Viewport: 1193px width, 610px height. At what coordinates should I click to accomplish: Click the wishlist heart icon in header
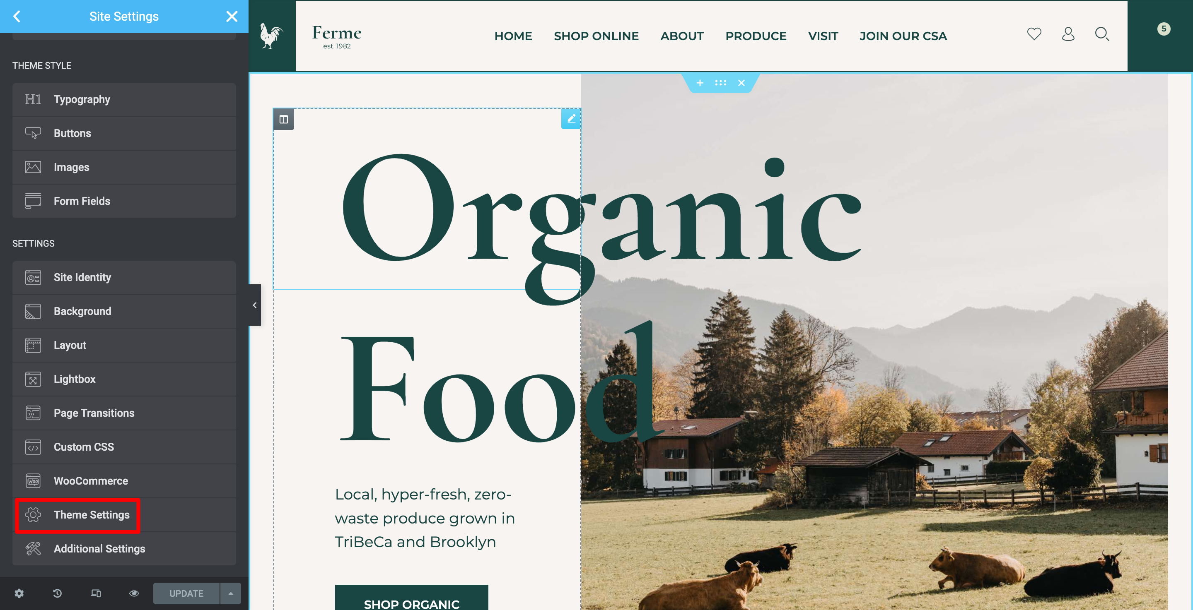(x=1034, y=34)
